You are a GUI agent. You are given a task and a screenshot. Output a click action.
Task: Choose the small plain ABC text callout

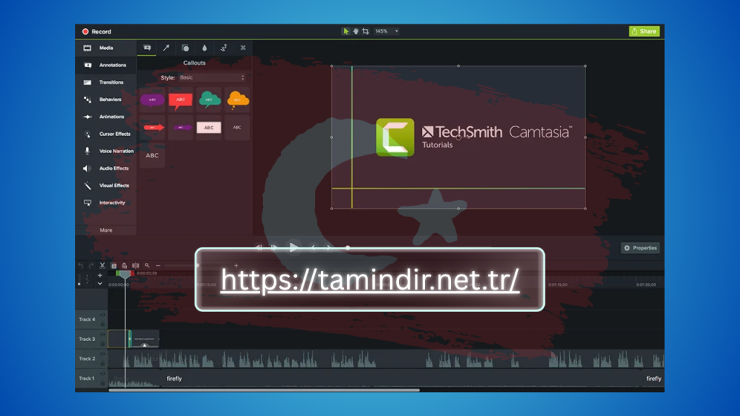(x=237, y=127)
